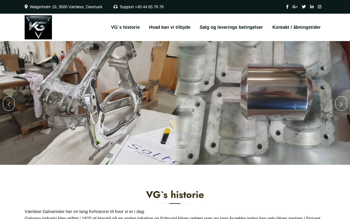Open Kontakt / åbningstider page
This screenshot has width=350, height=219.
point(296,27)
